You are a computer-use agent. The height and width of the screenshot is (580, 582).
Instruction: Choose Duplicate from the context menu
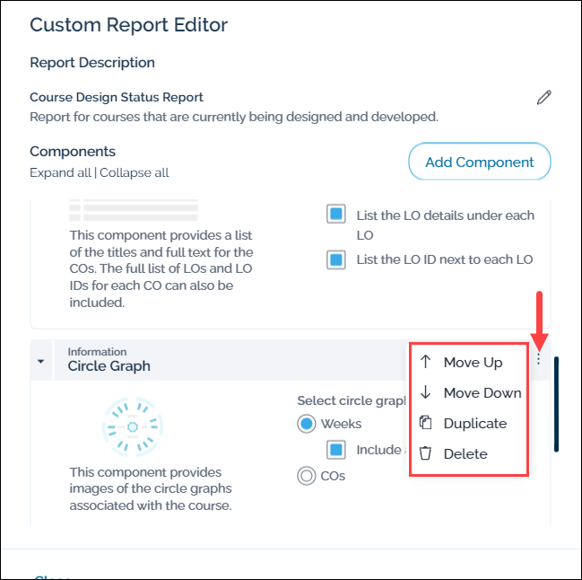(475, 423)
